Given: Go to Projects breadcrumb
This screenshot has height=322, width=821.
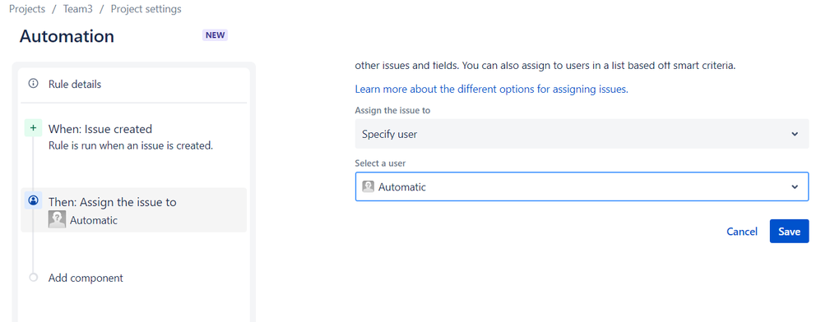Looking at the screenshot, I should 27,9.
